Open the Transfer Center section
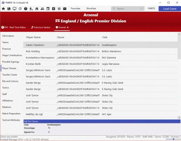The height and width of the screenshot is (141, 181). pyautogui.click(x=10, y=75)
